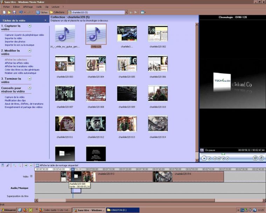
Task: Expand the Vidéo track plus button
Action: click(x=31, y=176)
